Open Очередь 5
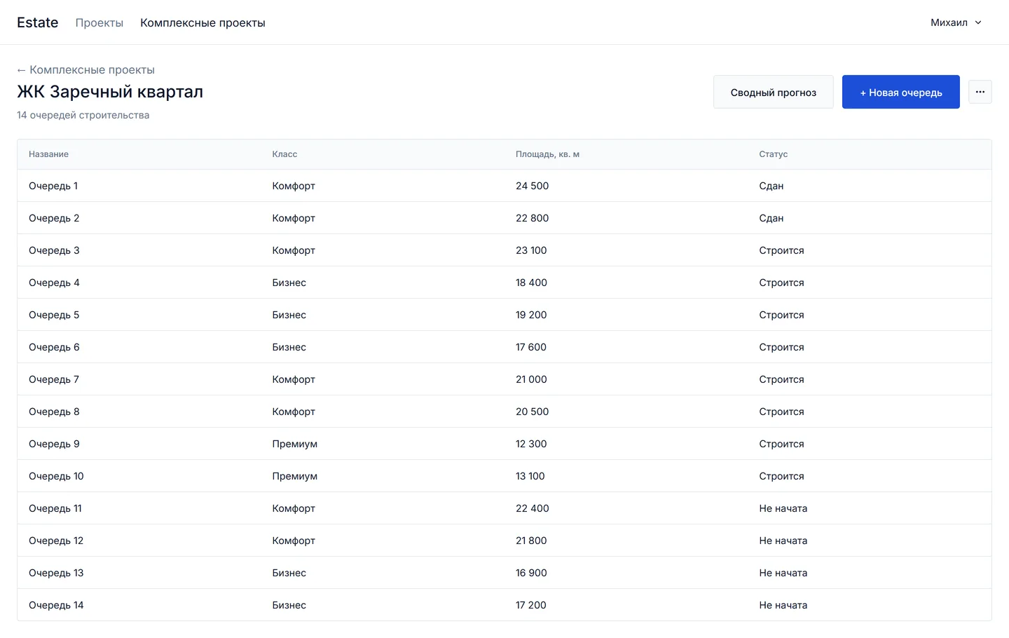Viewport: 1009px width, 638px height. click(504, 315)
